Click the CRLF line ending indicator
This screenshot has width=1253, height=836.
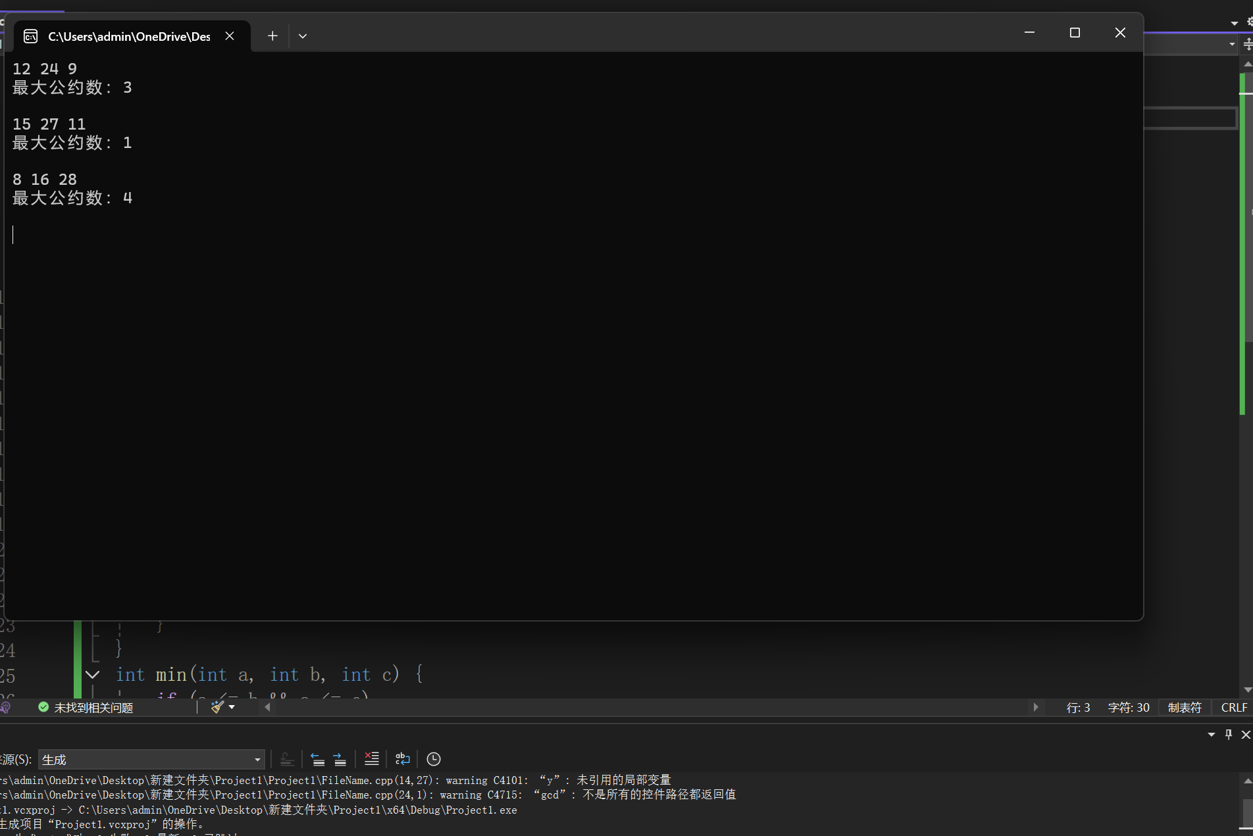pos(1234,708)
